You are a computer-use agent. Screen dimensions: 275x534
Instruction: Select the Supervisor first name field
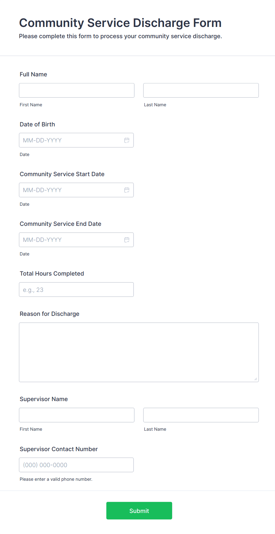(77, 415)
